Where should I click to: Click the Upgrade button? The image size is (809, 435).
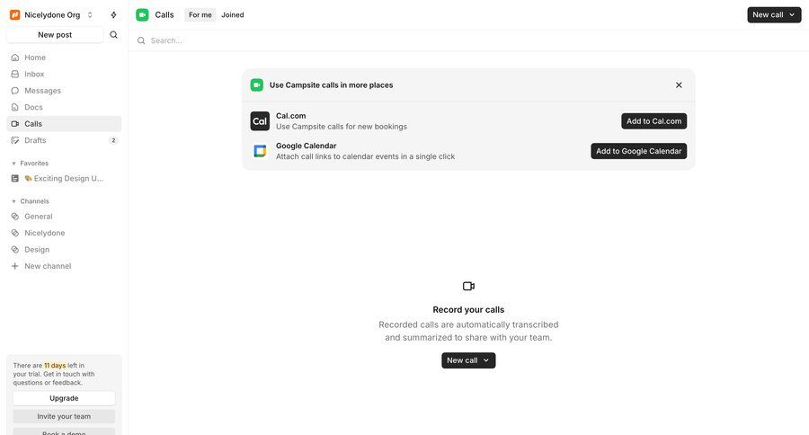click(x=64, y=398)
